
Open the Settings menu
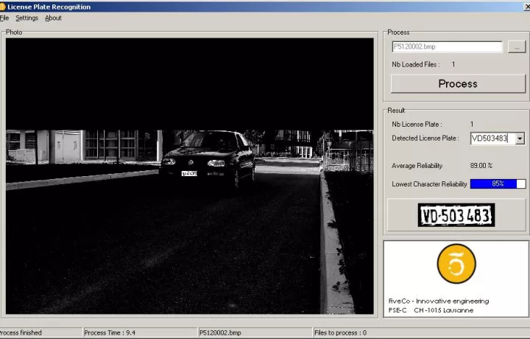[27, 18]
